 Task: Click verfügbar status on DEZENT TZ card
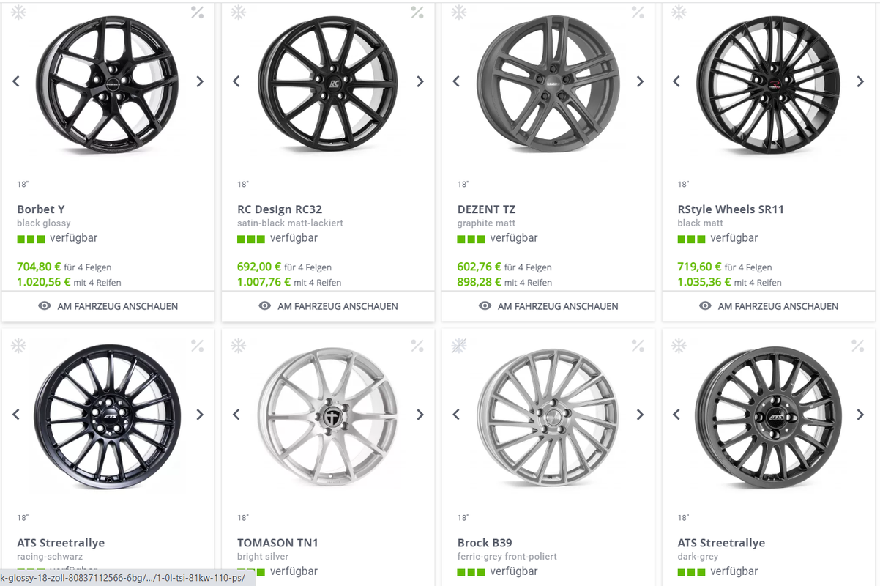pos(514,238)
